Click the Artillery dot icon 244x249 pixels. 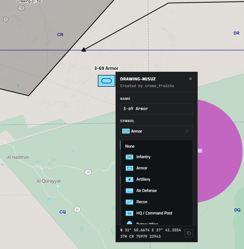coord(129,180)
